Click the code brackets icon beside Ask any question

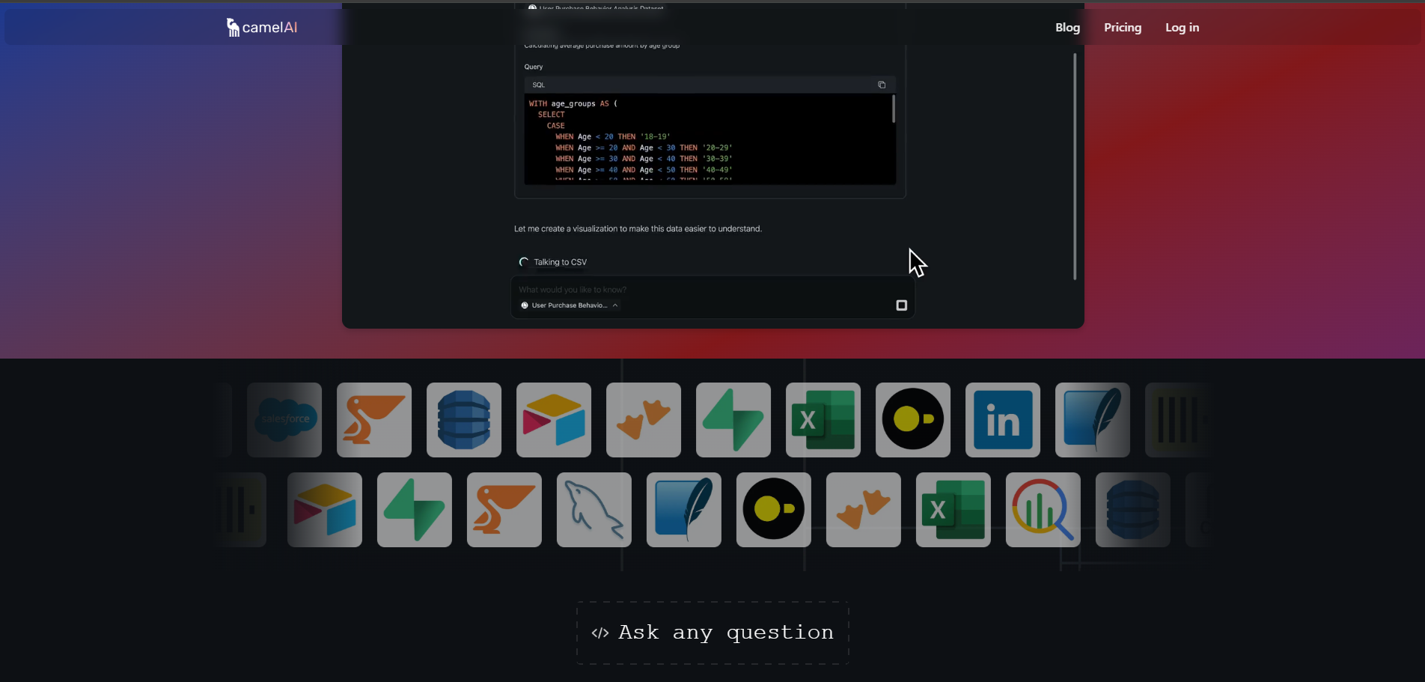(x=600, y=633)
